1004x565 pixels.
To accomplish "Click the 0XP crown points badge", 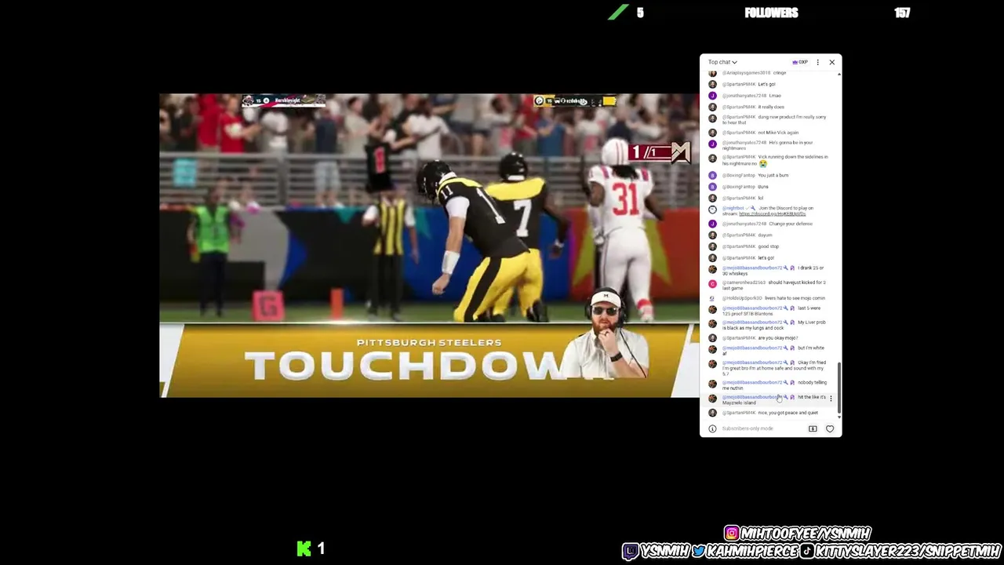I will (800, 62).
